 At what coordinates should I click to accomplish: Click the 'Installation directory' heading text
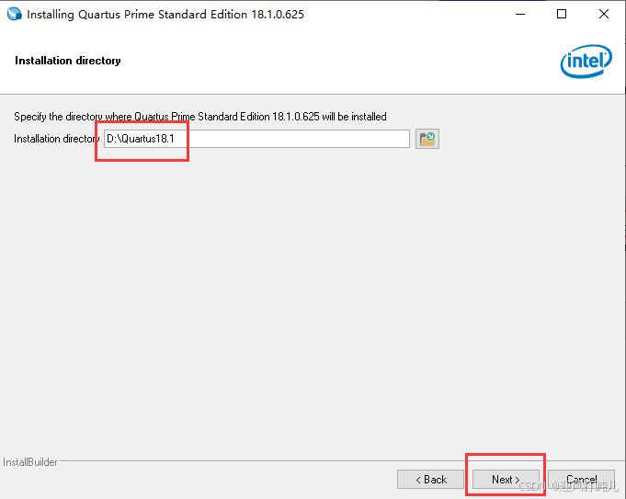68,61
